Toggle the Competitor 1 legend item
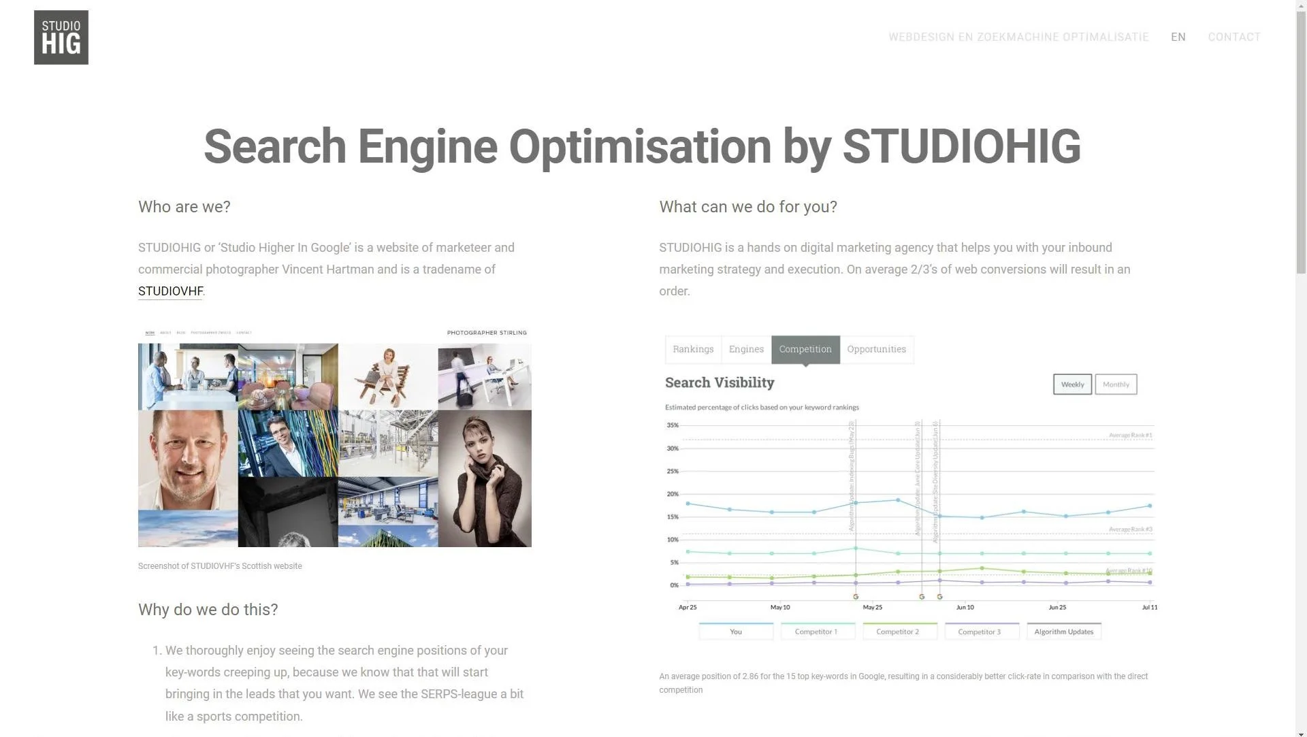 [816, 632]
